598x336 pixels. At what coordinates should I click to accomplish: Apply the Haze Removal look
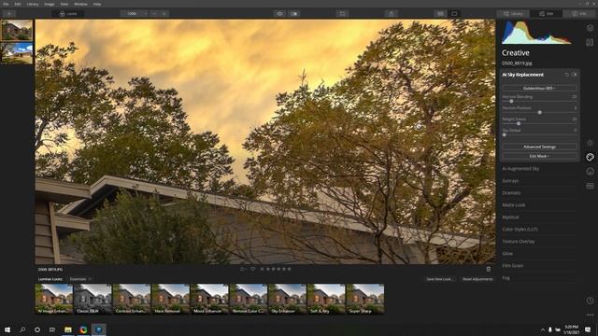click(x=170, y=299)
